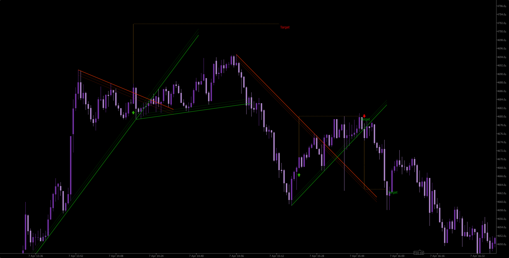
Task: Select the lower green Target label near 4662
Action: pyautogui.click(x=393, y=192)
